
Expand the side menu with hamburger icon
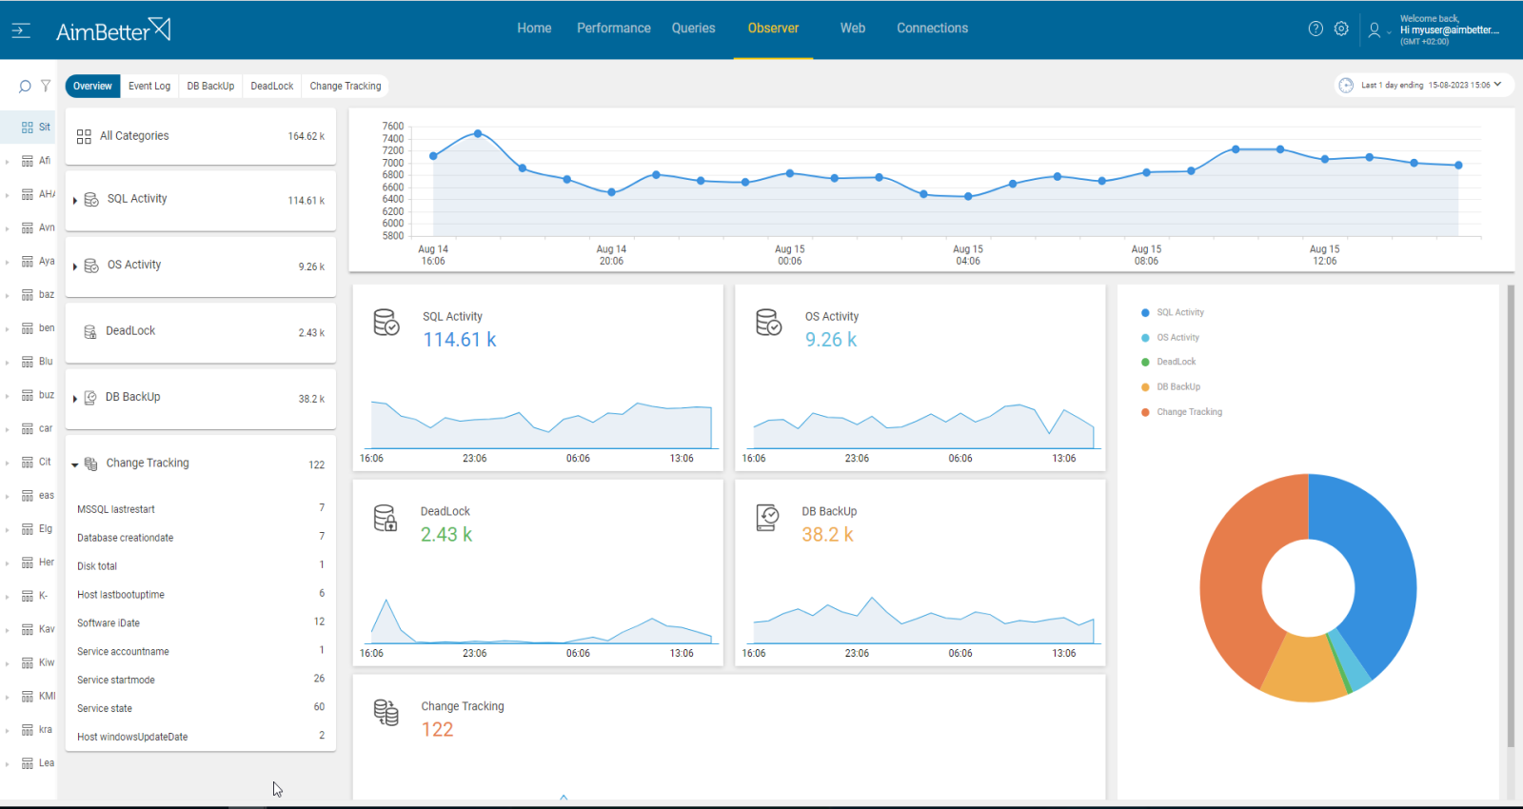[21, 30]
